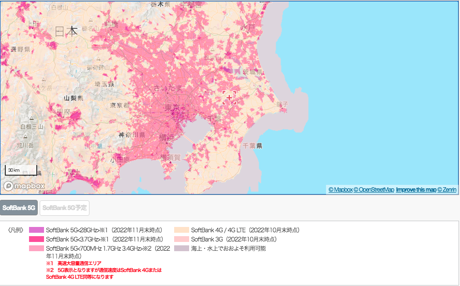Open the © Mapbox attribution link
Screen dimensions: 460x286
tap(341, 190)
